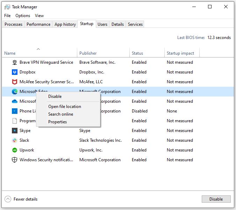236x210 pixels.
Task: Switch to the Services tab
Action: pyautogui.click(x=135, y=24)
